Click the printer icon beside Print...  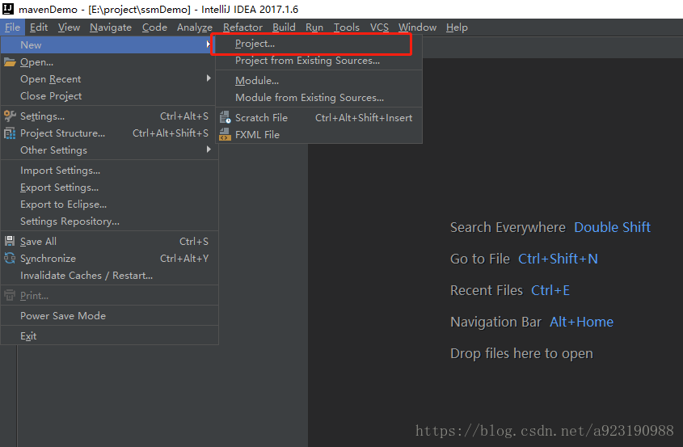pyautogui.click(x=10, y=295)
